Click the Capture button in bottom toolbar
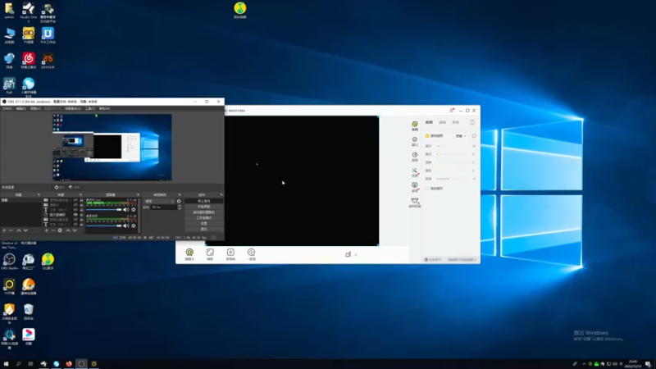 click(x=210, y=254)
